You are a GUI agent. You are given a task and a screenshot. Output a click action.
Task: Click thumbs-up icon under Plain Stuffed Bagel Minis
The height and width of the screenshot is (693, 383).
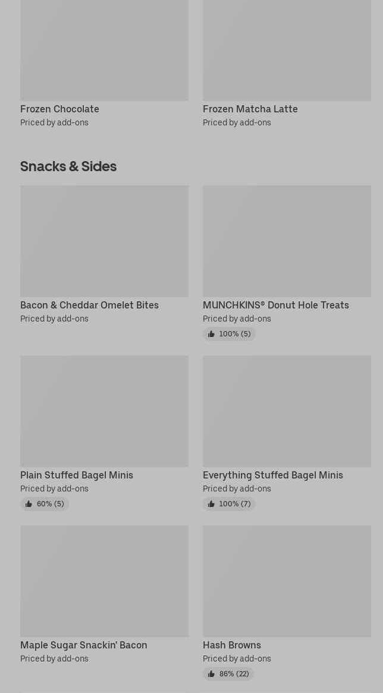pos(29,504)
